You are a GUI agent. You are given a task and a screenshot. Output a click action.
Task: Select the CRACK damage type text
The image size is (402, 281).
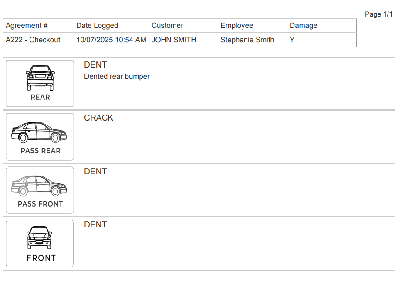[x=98, y=118]
